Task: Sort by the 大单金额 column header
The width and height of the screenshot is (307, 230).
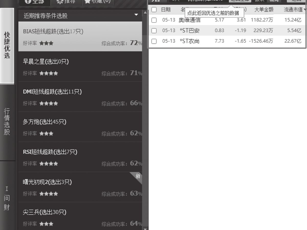Action: click(264, 10)
